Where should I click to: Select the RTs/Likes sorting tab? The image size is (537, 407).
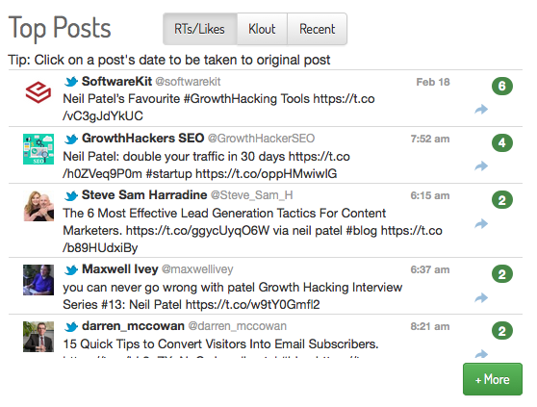click(199, 29)
